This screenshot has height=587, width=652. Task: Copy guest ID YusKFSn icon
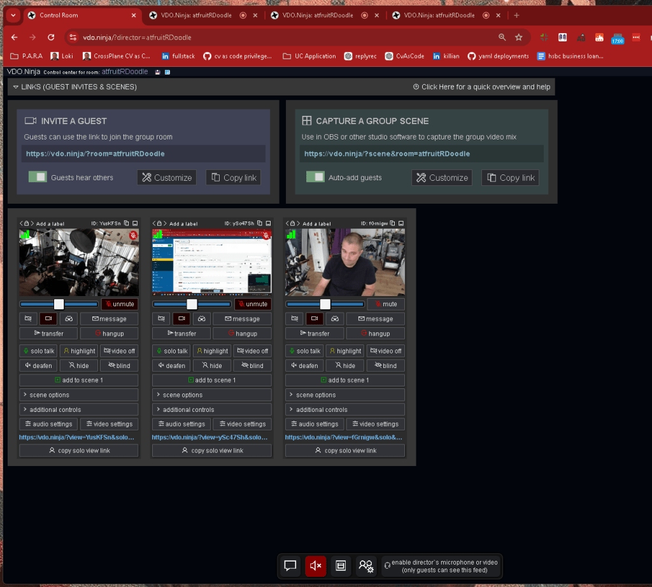click(x=127, y=223)
